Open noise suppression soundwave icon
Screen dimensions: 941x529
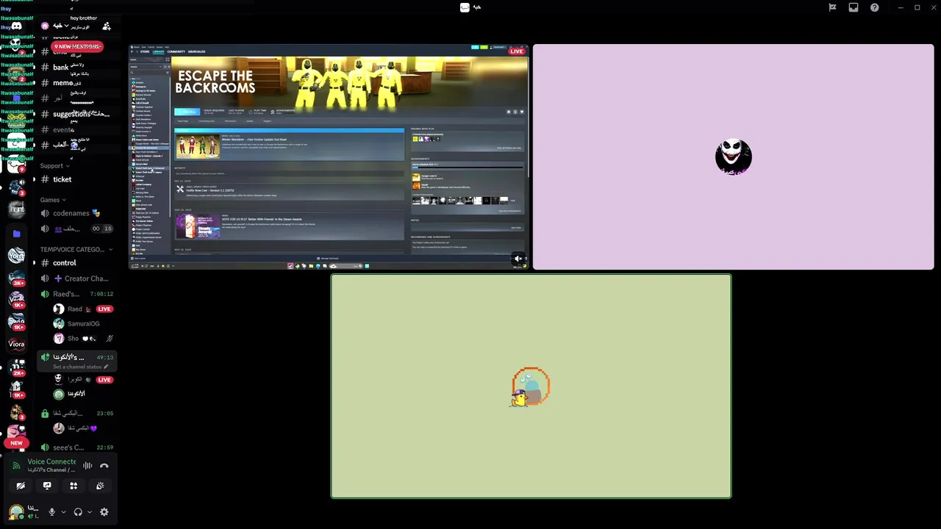[x=87, y=466]
